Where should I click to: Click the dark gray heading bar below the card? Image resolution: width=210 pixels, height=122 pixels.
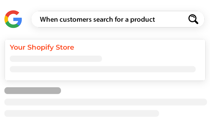pos(33,90)
